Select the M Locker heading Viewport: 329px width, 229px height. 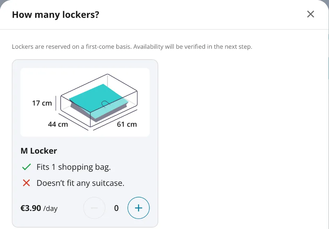point(39,151)
